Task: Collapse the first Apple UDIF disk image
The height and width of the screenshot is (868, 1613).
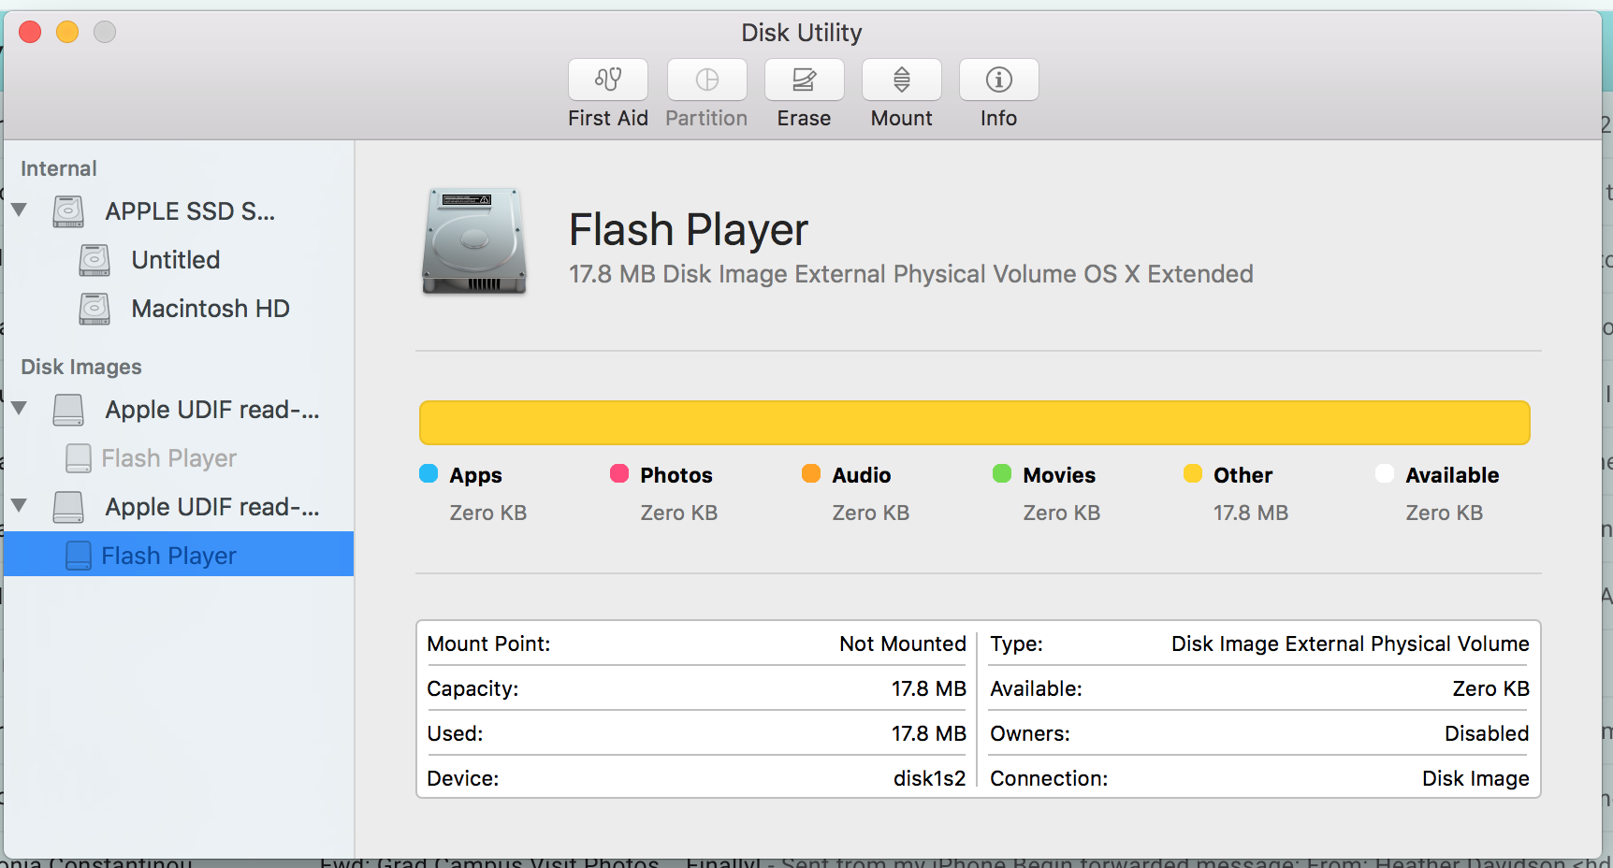Action: (20, 409)
